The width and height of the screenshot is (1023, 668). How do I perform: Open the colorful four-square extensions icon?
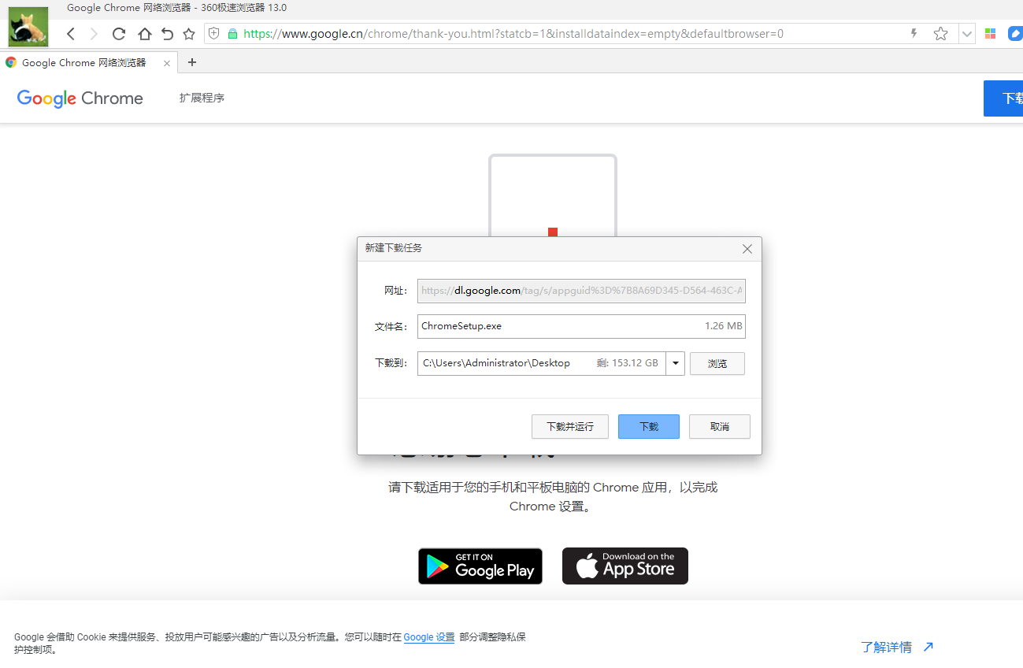click(991, 34)
